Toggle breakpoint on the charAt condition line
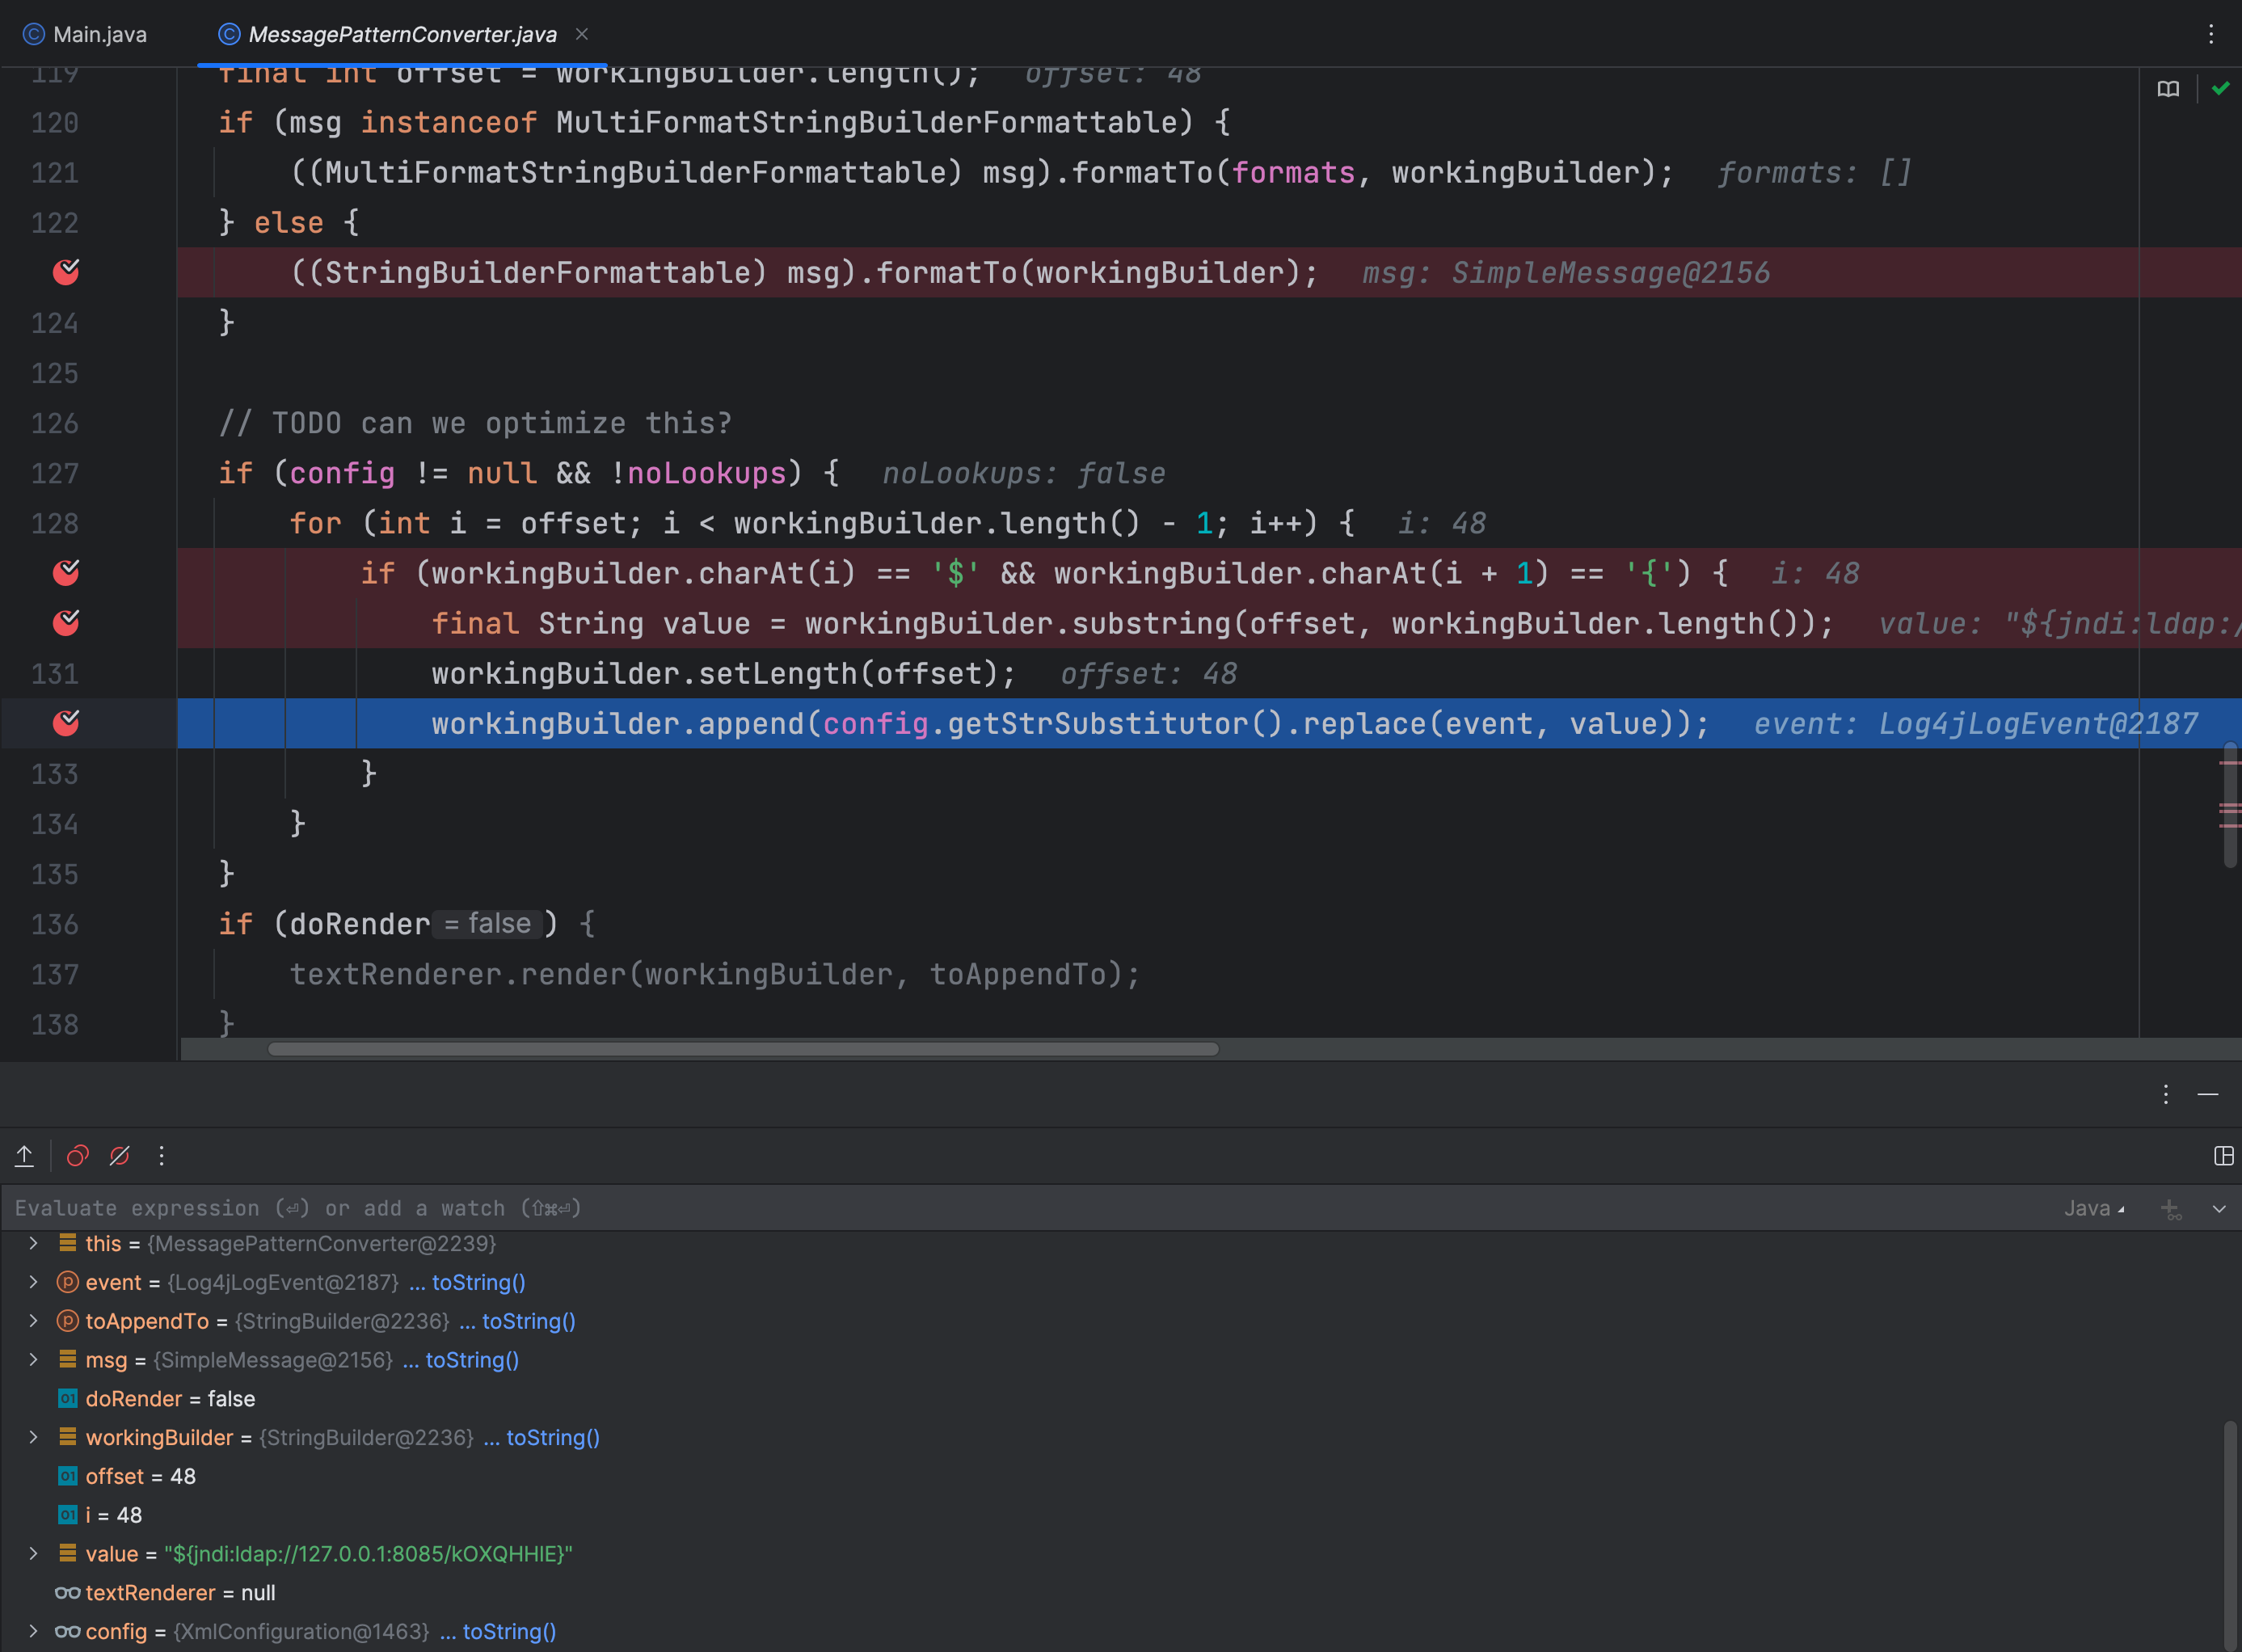Viewport: 2242px width, 1652px height. point(66,573)
